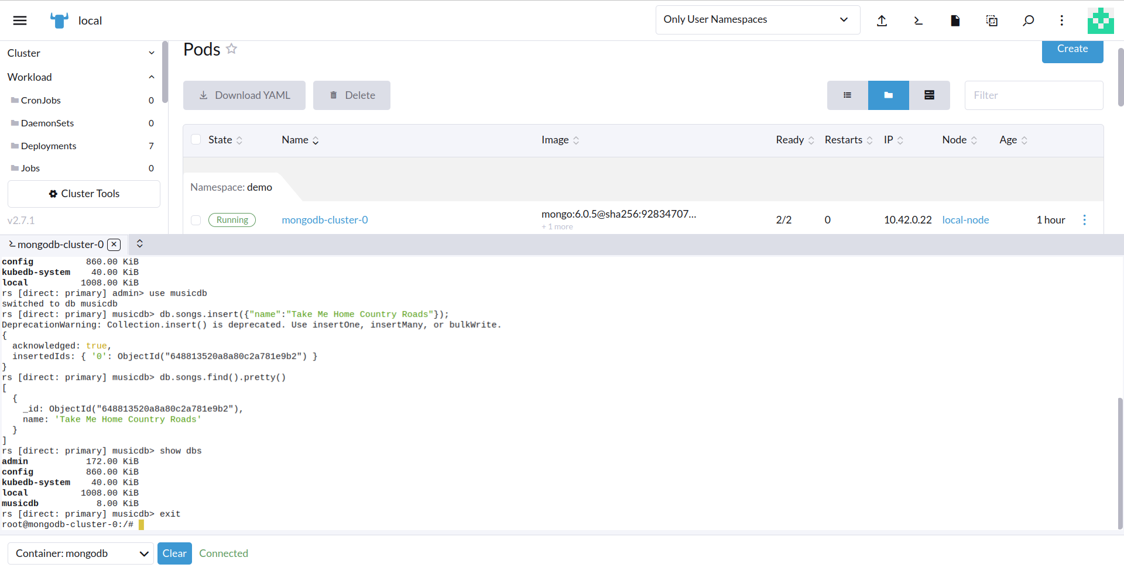
Task: Open the kubectl shell icon
Action: pyautogui.click(x=918, y=20)
